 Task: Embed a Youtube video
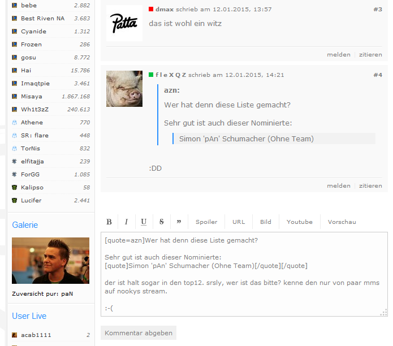pyautogui.click(x=300, y=222)
